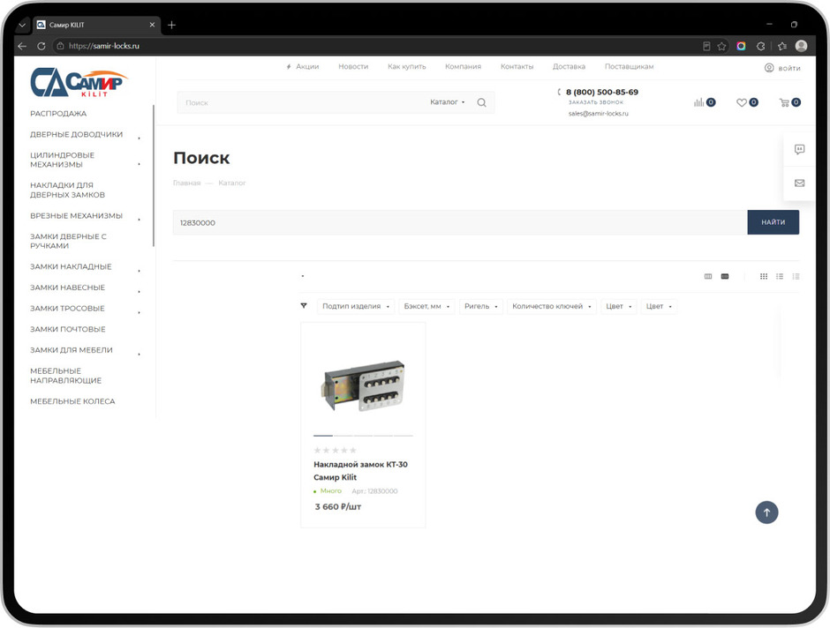Open the Накладной замок КТ-30 Самир Kilit title

coord(360,470)
